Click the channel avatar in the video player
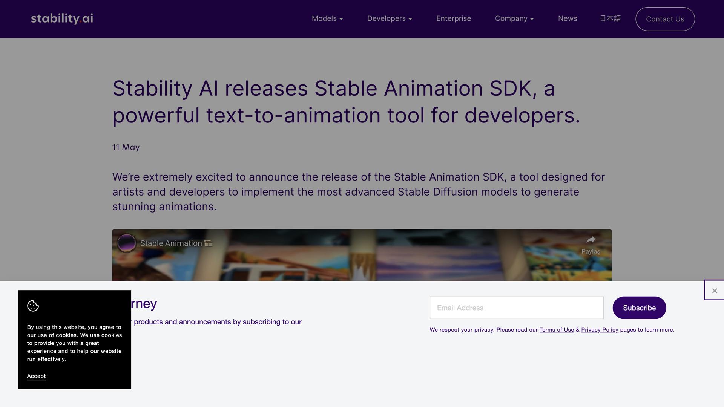The height and width of the screenshot is (407, 724). [x=127, y=243]
